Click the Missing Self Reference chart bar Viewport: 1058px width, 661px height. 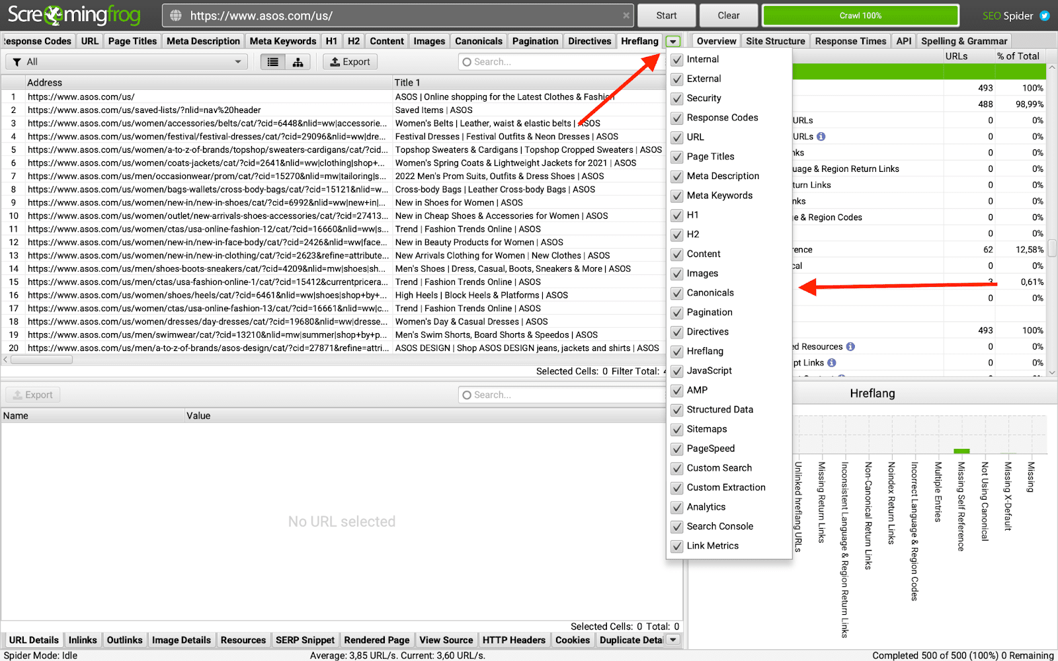click(x=961, y=451)
